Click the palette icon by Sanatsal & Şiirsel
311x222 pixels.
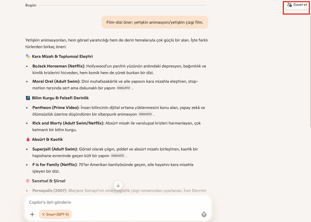pos(28,181)
